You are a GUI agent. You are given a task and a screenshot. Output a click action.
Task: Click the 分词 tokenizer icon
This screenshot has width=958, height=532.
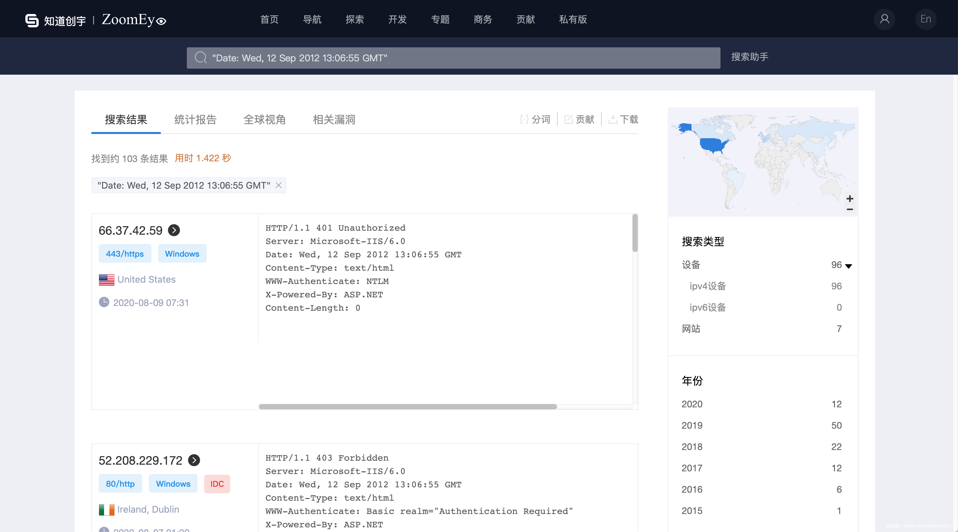click(524, 119)
